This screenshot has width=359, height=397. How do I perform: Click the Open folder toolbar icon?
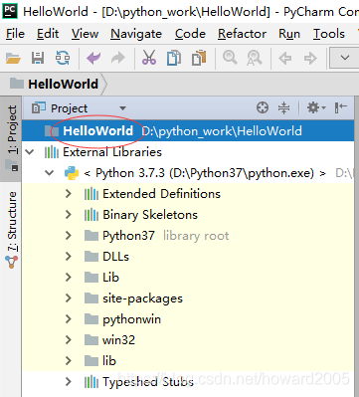tap(13, 59)
